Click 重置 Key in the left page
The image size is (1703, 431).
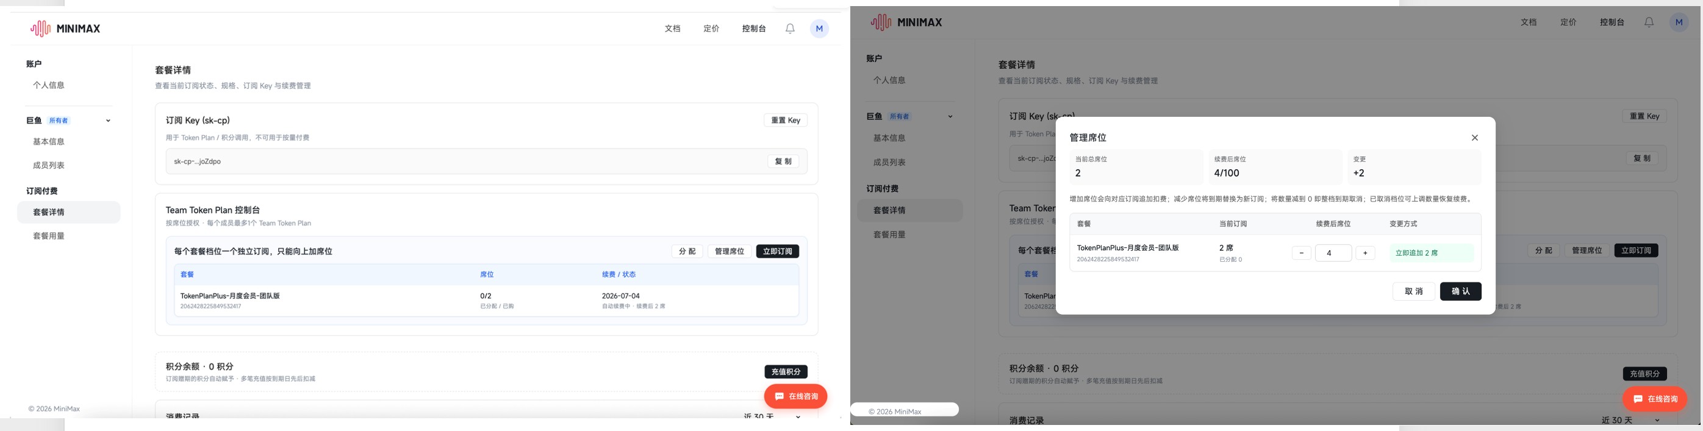pos(786,120)
